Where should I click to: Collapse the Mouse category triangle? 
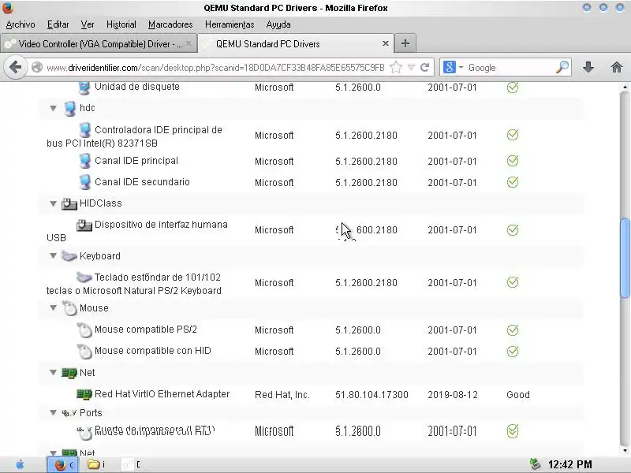pos(53,307)
